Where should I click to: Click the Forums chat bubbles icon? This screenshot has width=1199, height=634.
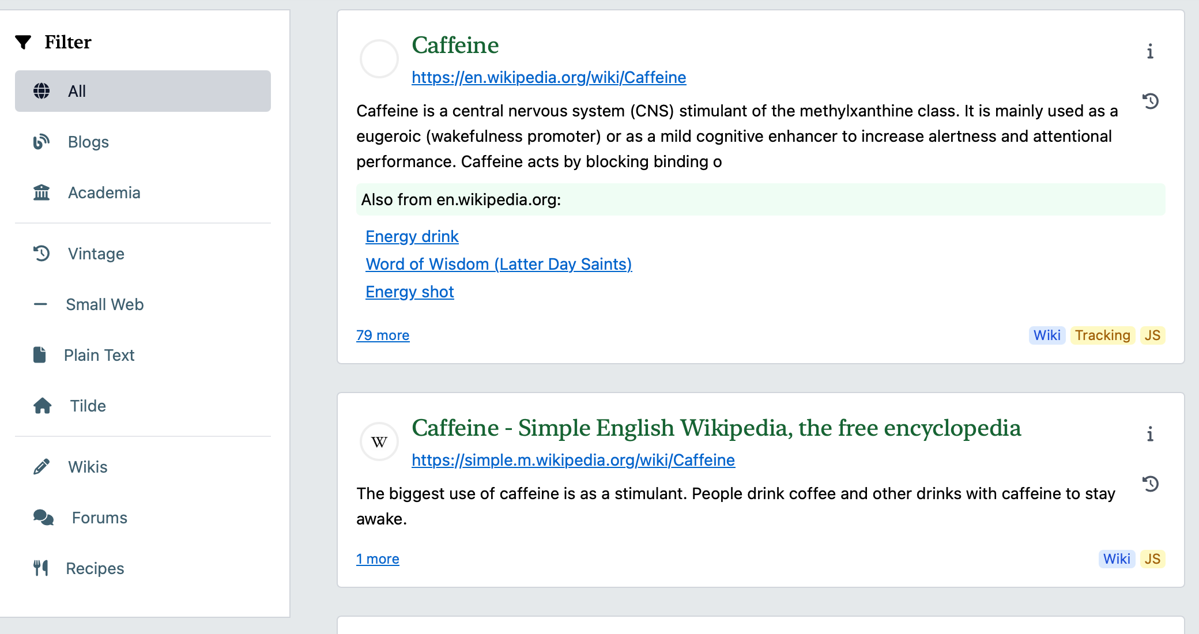point(44,518)
